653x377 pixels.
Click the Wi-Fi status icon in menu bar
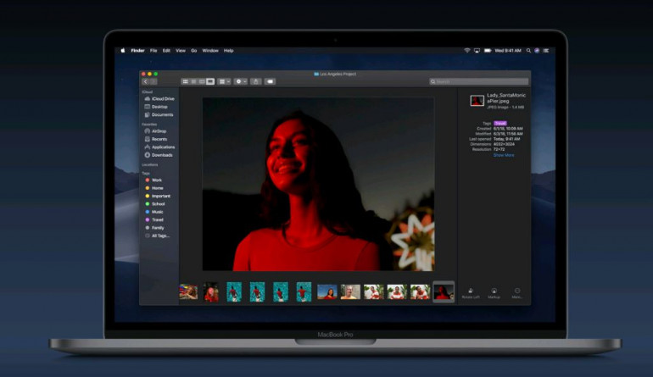[x=466, y=51]
